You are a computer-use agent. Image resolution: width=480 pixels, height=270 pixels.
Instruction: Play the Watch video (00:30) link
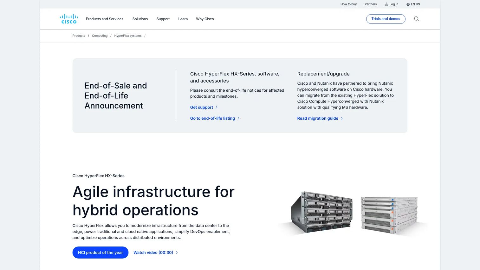click(153, 253)
